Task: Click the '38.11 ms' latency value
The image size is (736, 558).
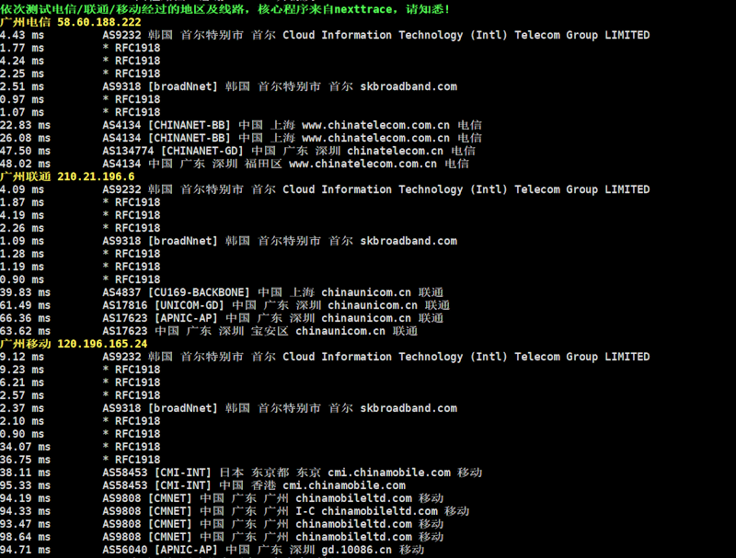Action: coord(26,473)
